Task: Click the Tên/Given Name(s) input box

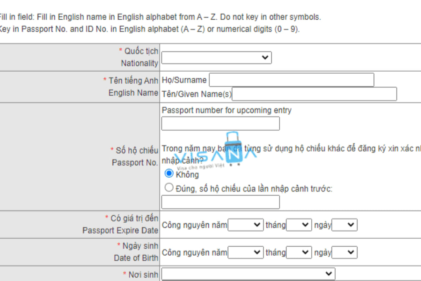Action: pos(316,94)
